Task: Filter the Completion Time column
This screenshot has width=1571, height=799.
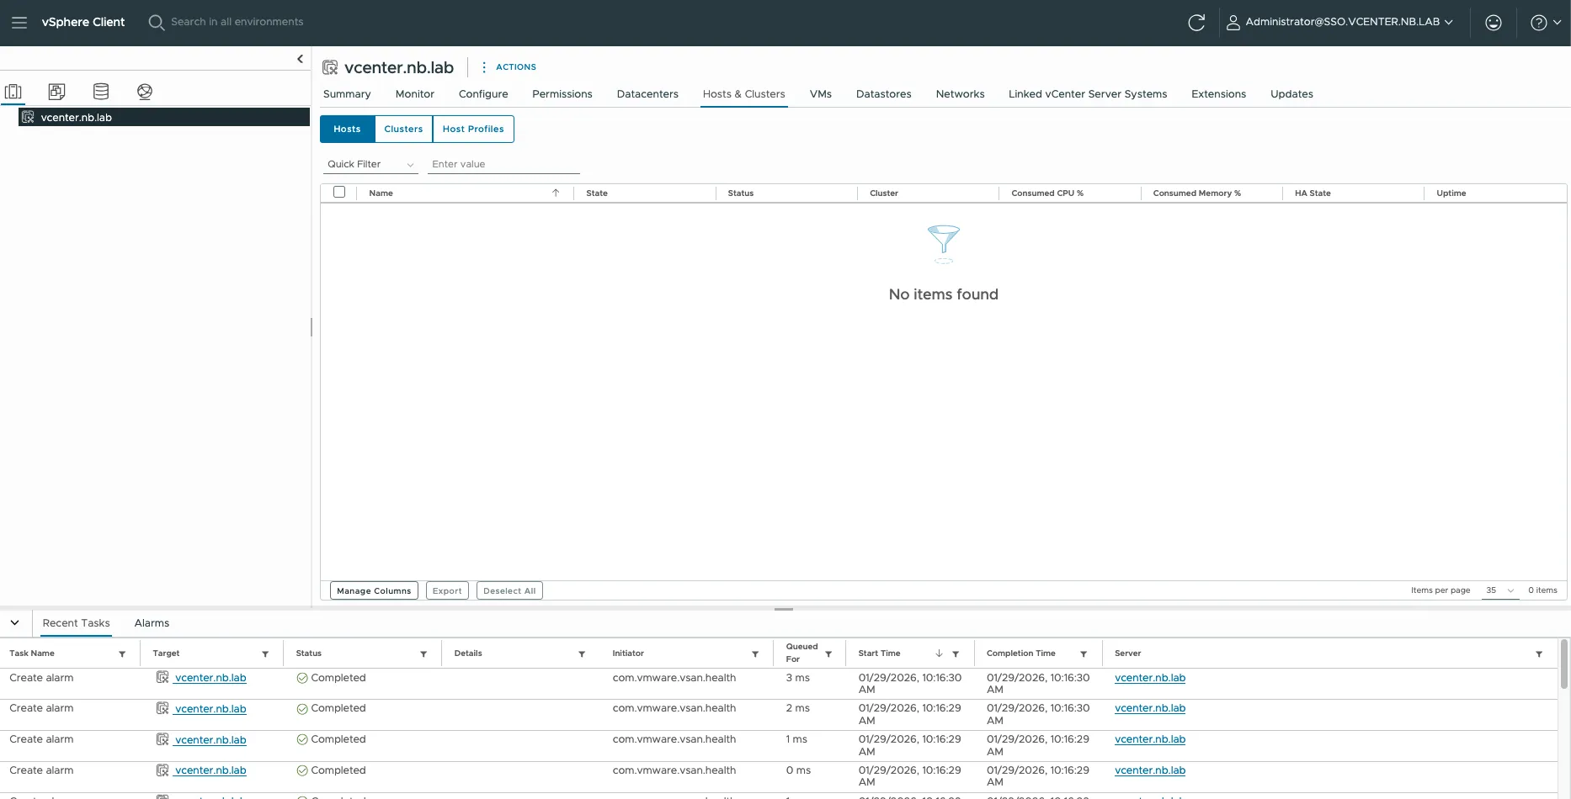Action: pyautogui.click(x=1084, y=654)
